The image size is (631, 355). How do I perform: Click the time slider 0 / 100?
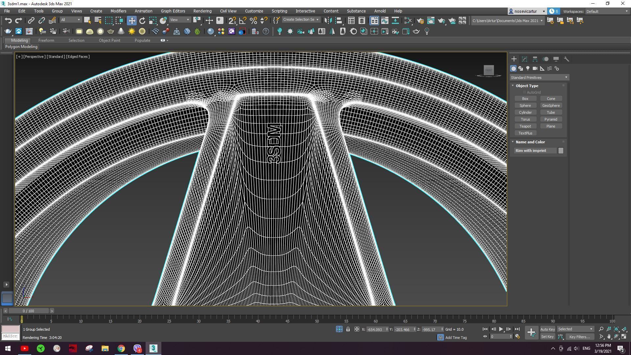click(x=29, y=311)
